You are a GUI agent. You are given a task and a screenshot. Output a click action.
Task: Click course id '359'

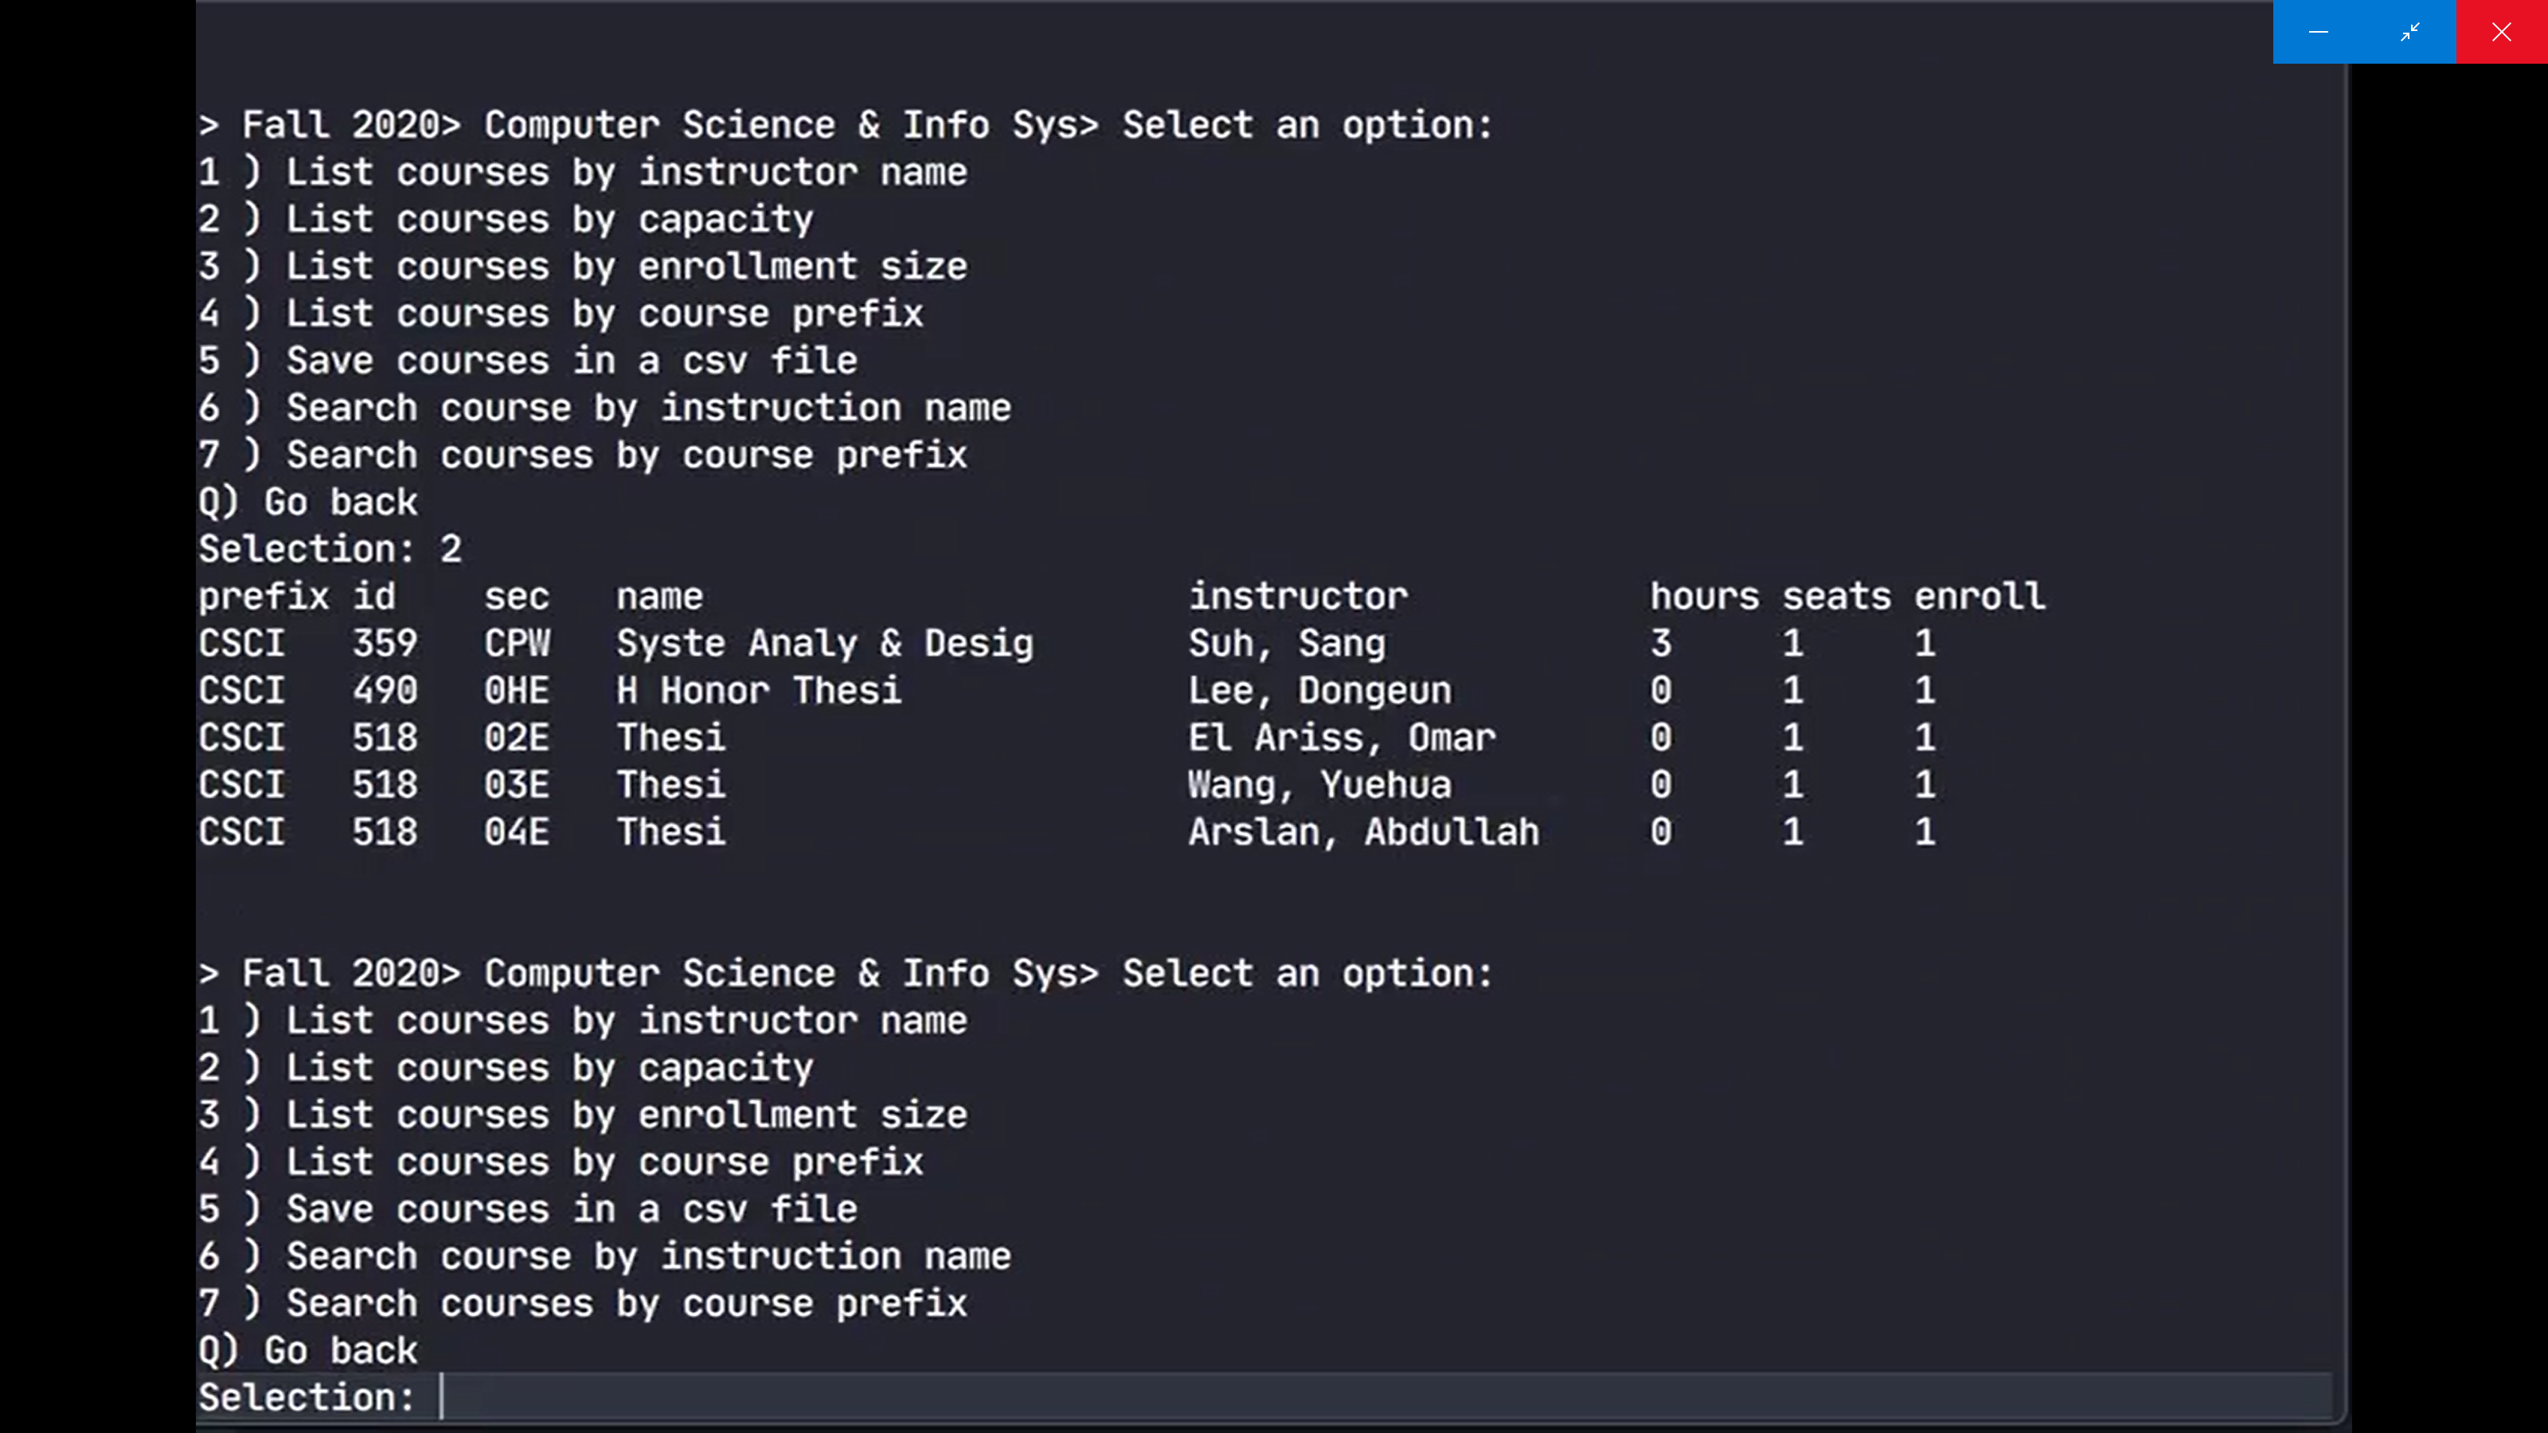click(x=385, y=644)
